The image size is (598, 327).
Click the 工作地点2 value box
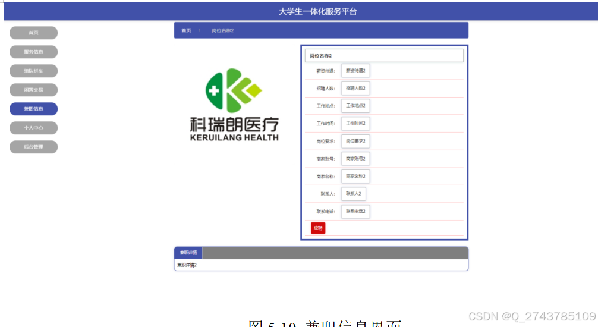pyautogui.click(x=355, y=106)
